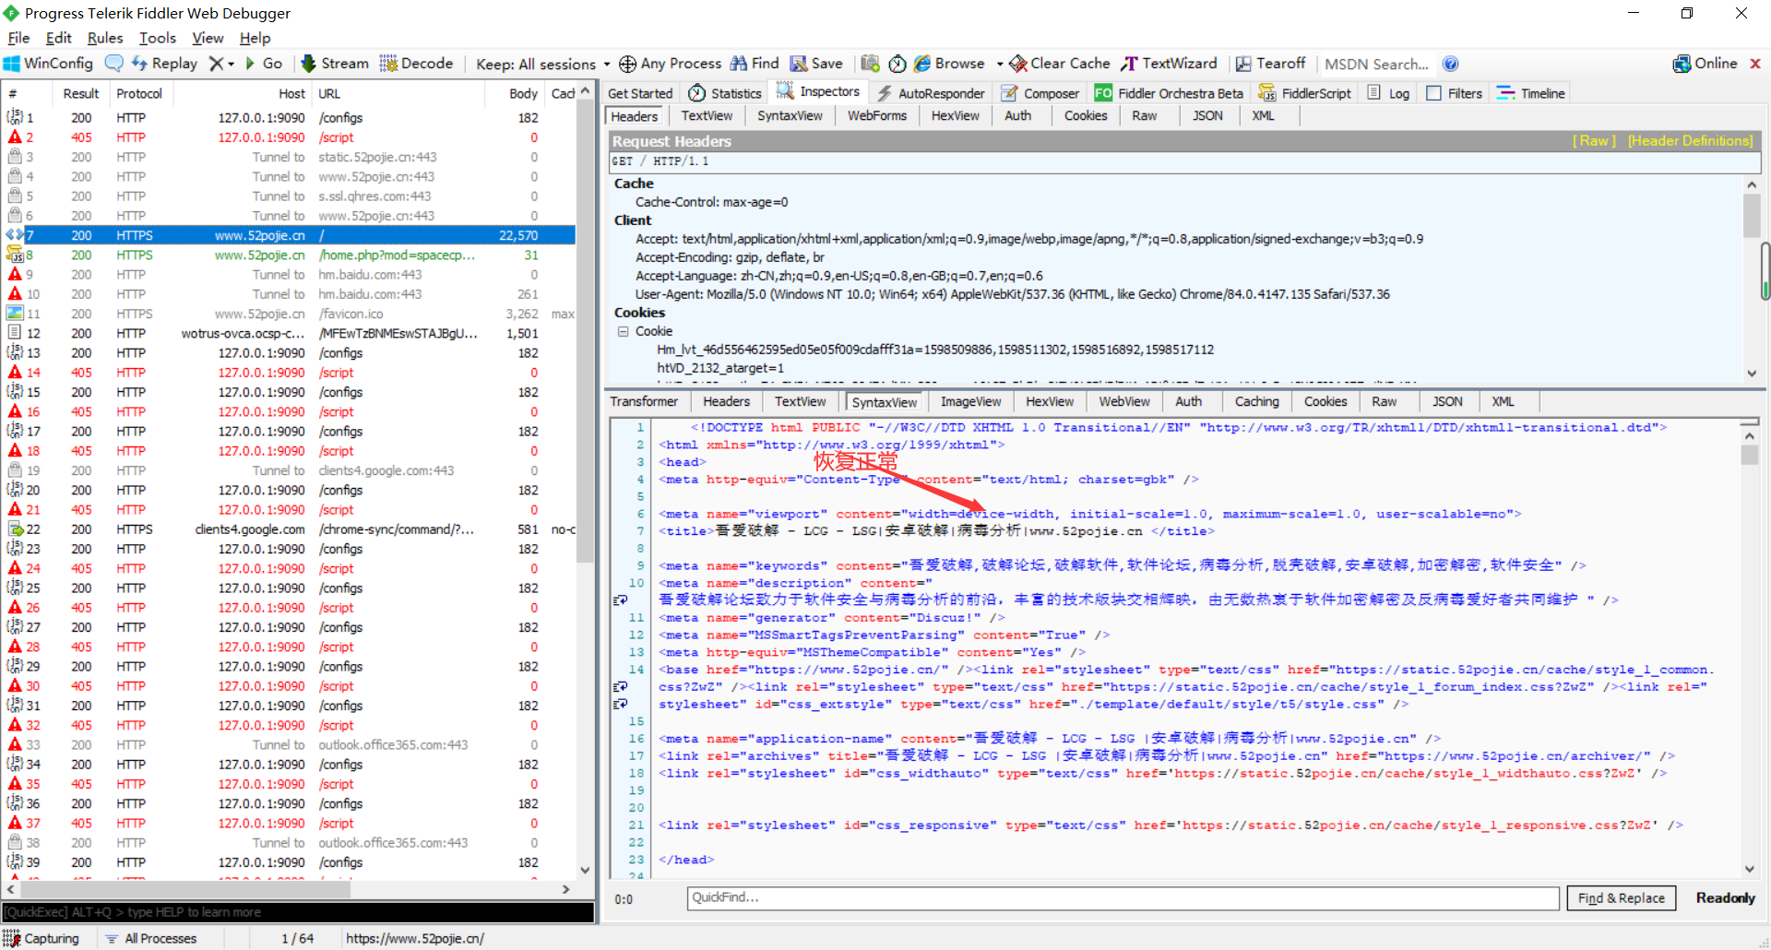
Task: Sort sessions by the Protocol column header
Action: tap(139, 94)
